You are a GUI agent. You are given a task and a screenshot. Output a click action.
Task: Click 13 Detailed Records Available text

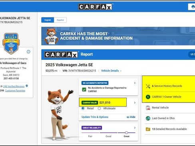click(169, 129)
